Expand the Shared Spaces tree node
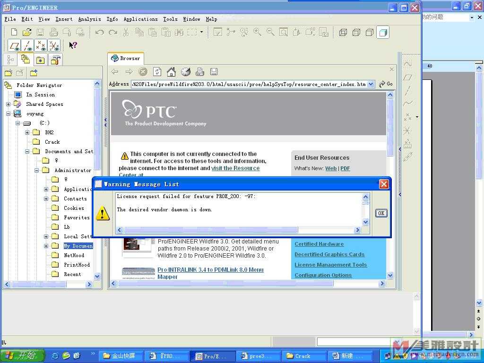The image size is (484, 363). 8,104
